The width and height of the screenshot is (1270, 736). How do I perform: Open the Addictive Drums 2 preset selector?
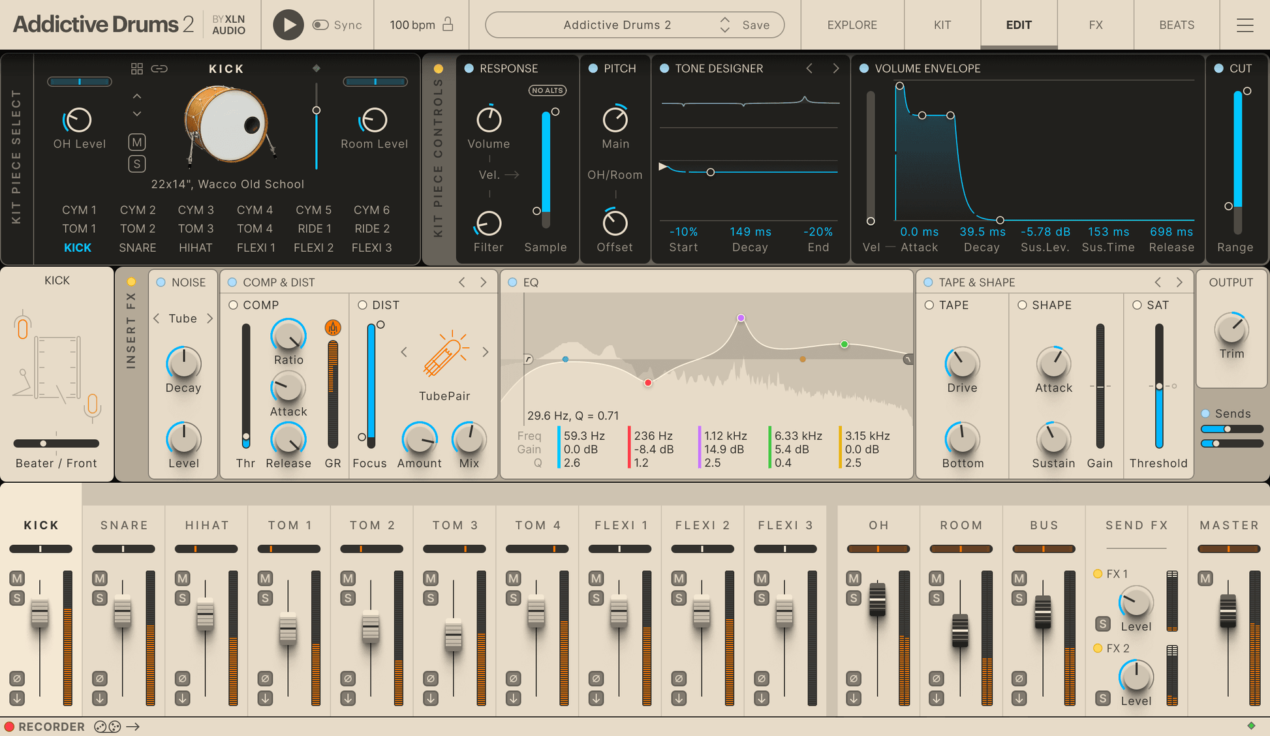point(617,25)
